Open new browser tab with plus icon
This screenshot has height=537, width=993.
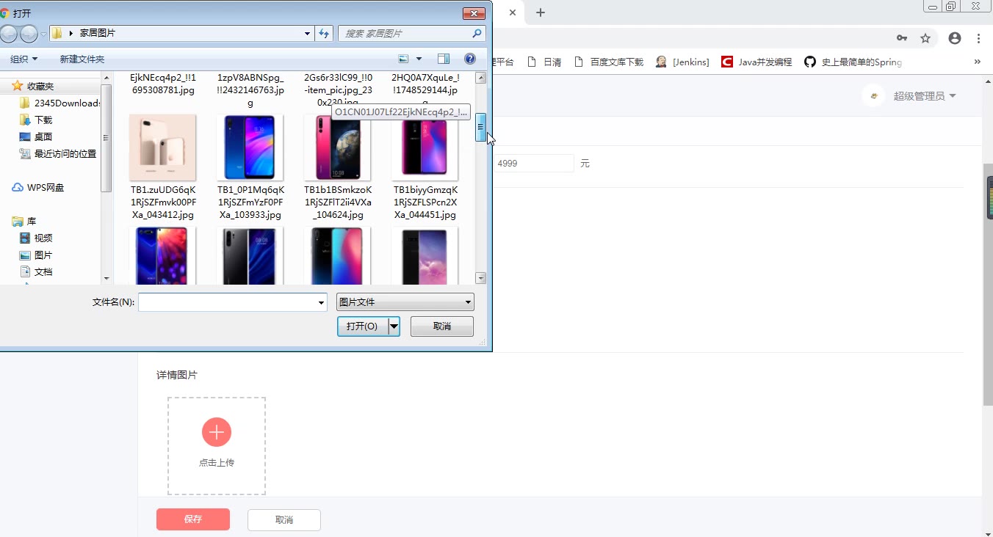541,12
